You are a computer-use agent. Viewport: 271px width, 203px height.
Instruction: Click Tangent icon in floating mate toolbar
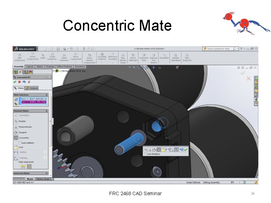[154, 150]
